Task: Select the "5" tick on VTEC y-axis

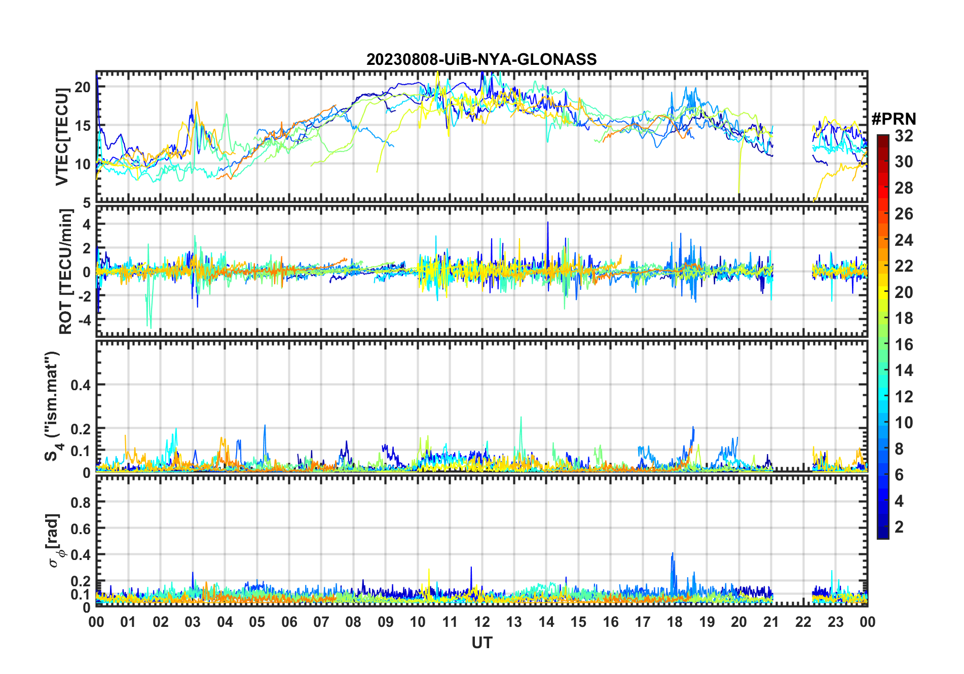Action: [87, 203]
